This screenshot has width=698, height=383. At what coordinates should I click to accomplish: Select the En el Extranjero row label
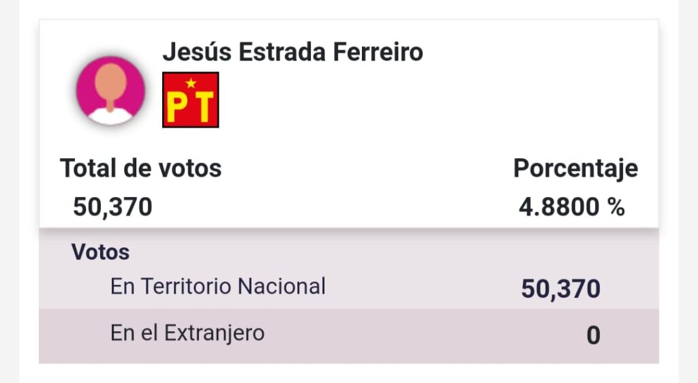pyautogui.click(x=187, y=333)
